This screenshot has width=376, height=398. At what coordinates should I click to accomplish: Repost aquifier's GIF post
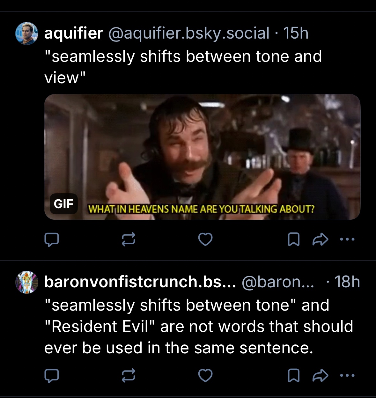tap(129, 240)
